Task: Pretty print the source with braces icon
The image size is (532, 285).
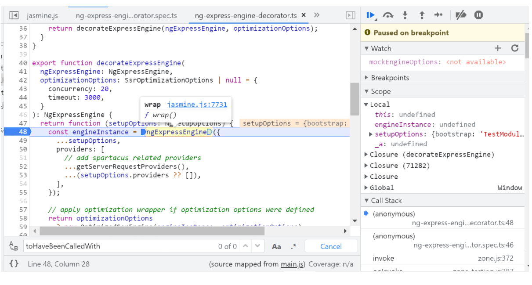Action: [x=14, y=264]
